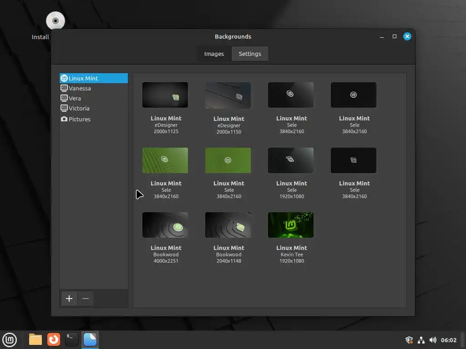The image size is (466, 349).
Task: Open the Settings tab
Action: [x=250, y=54]
